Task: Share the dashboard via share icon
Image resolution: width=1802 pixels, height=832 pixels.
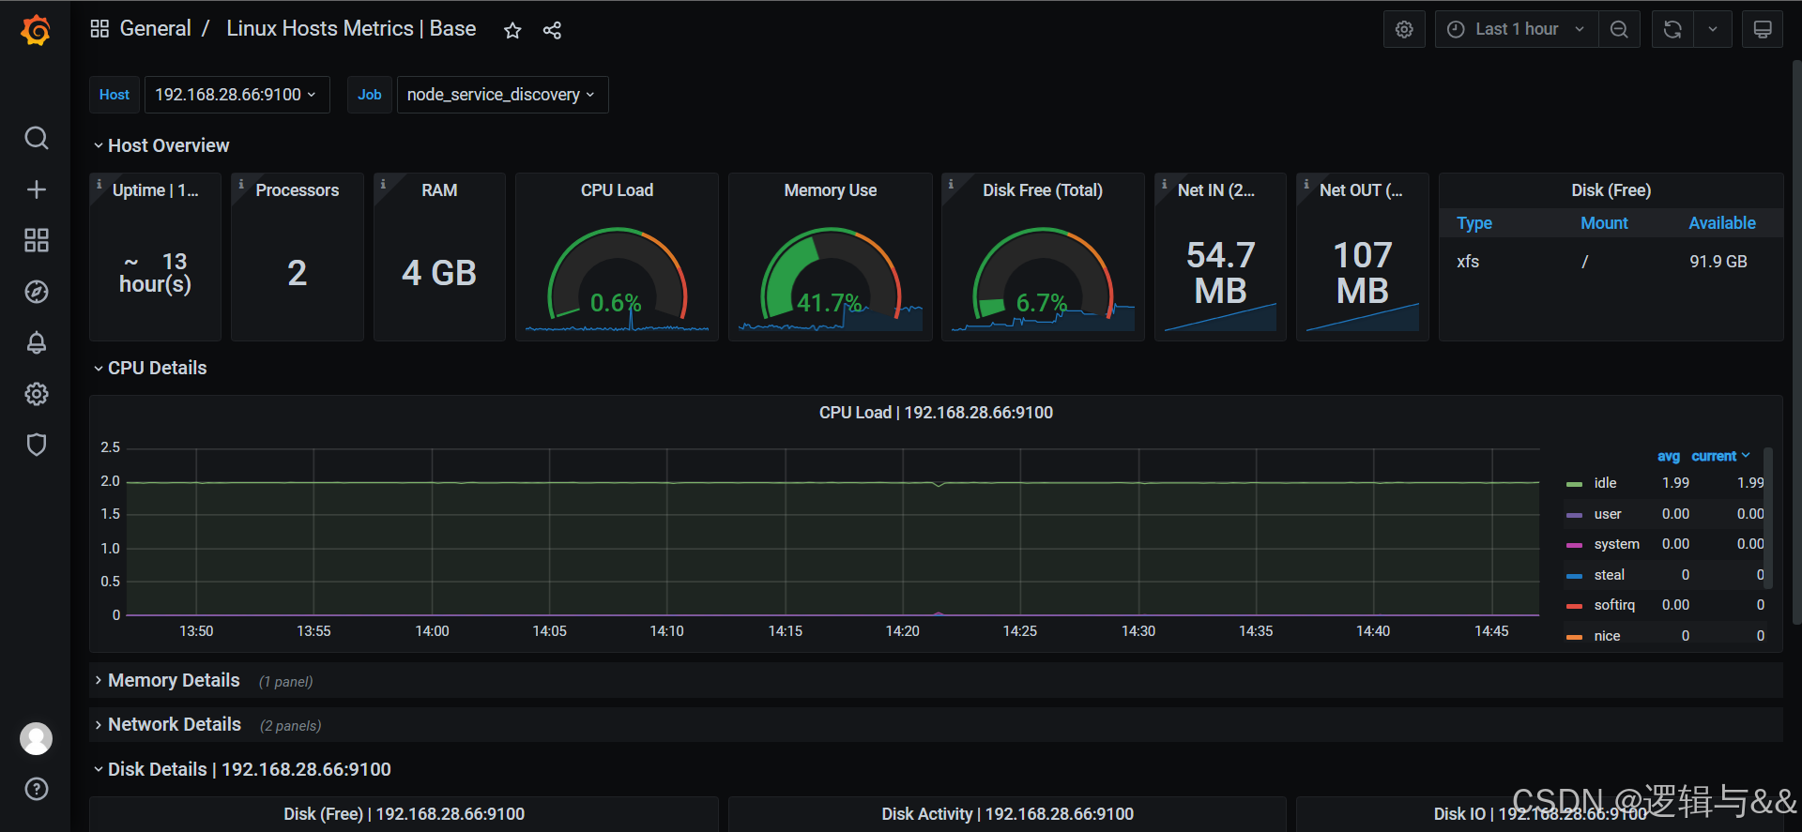Action: tap(552, 30)
